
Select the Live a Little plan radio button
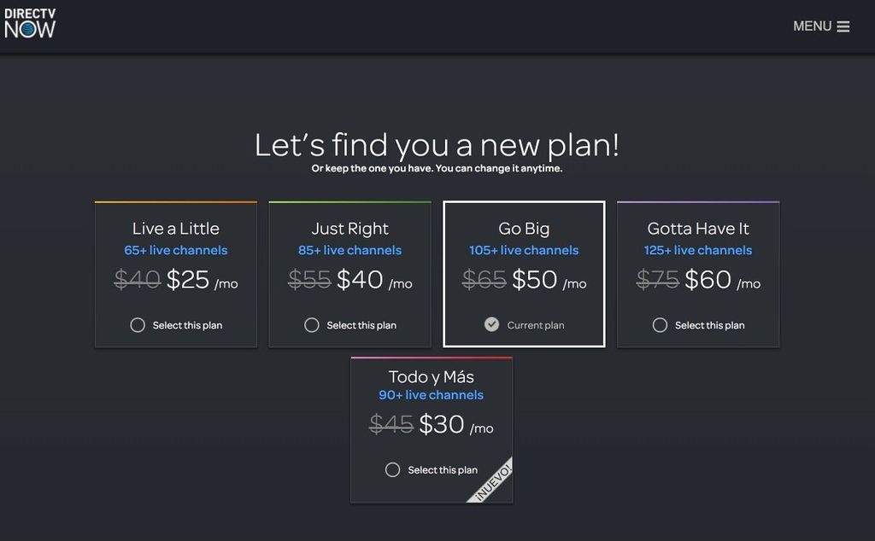pos(137,325)
